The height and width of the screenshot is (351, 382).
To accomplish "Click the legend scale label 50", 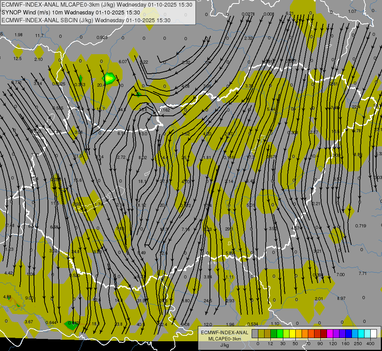I will 295,344.
